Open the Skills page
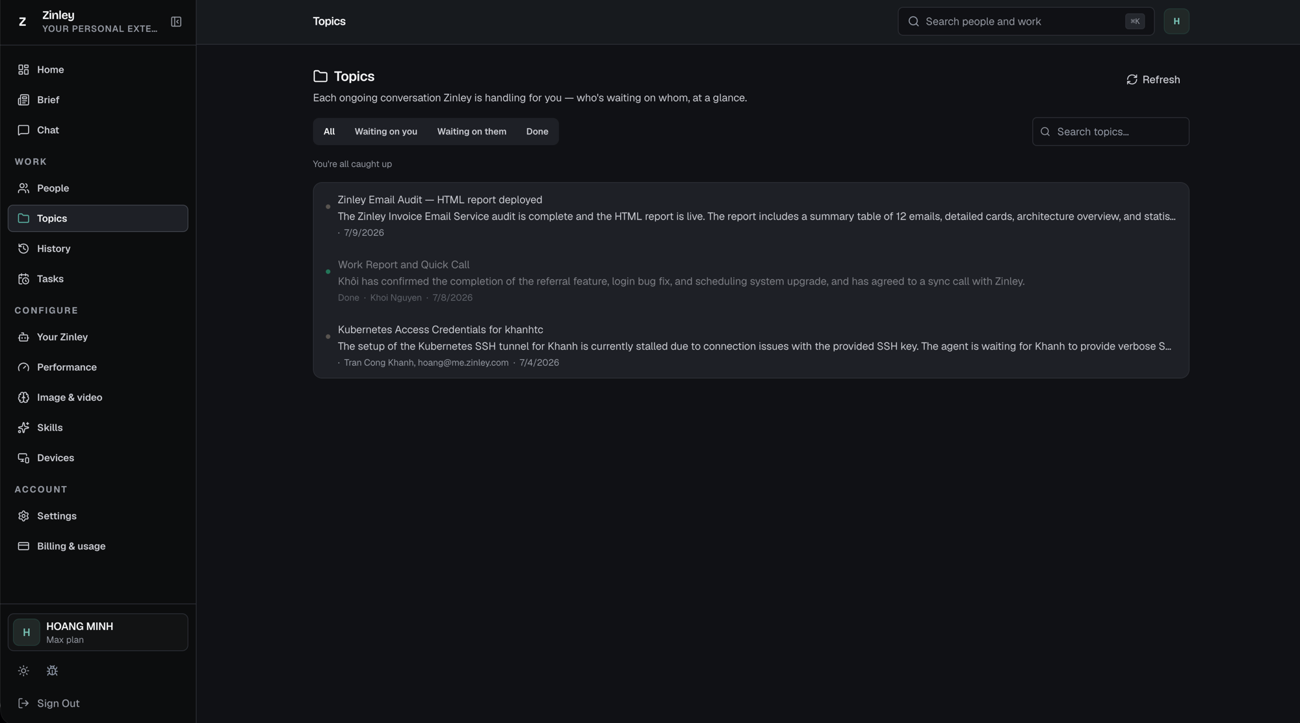Viewport: 1300px width, 723px height. [97, 427]
